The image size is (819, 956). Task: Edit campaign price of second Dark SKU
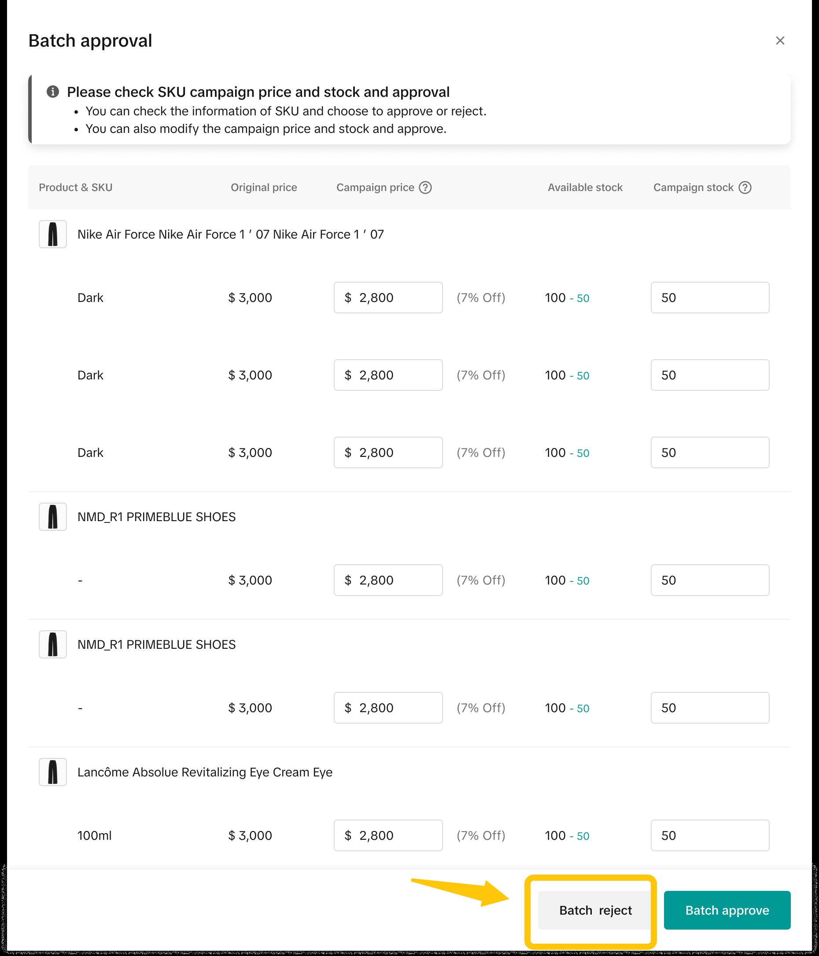coord(388,375)
